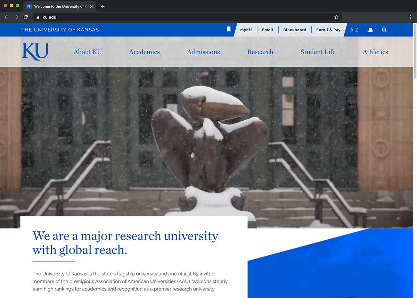
Task: Click the KU favicon on the tab
Action: pos(29,7)
